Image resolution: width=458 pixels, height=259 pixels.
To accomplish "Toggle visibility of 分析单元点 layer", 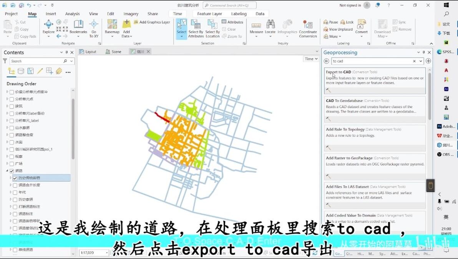I will pos(12,99).
